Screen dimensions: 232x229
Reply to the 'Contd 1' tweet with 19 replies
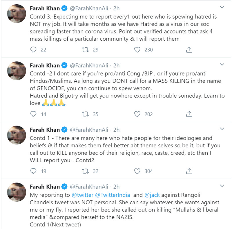[x=33, y=171]
